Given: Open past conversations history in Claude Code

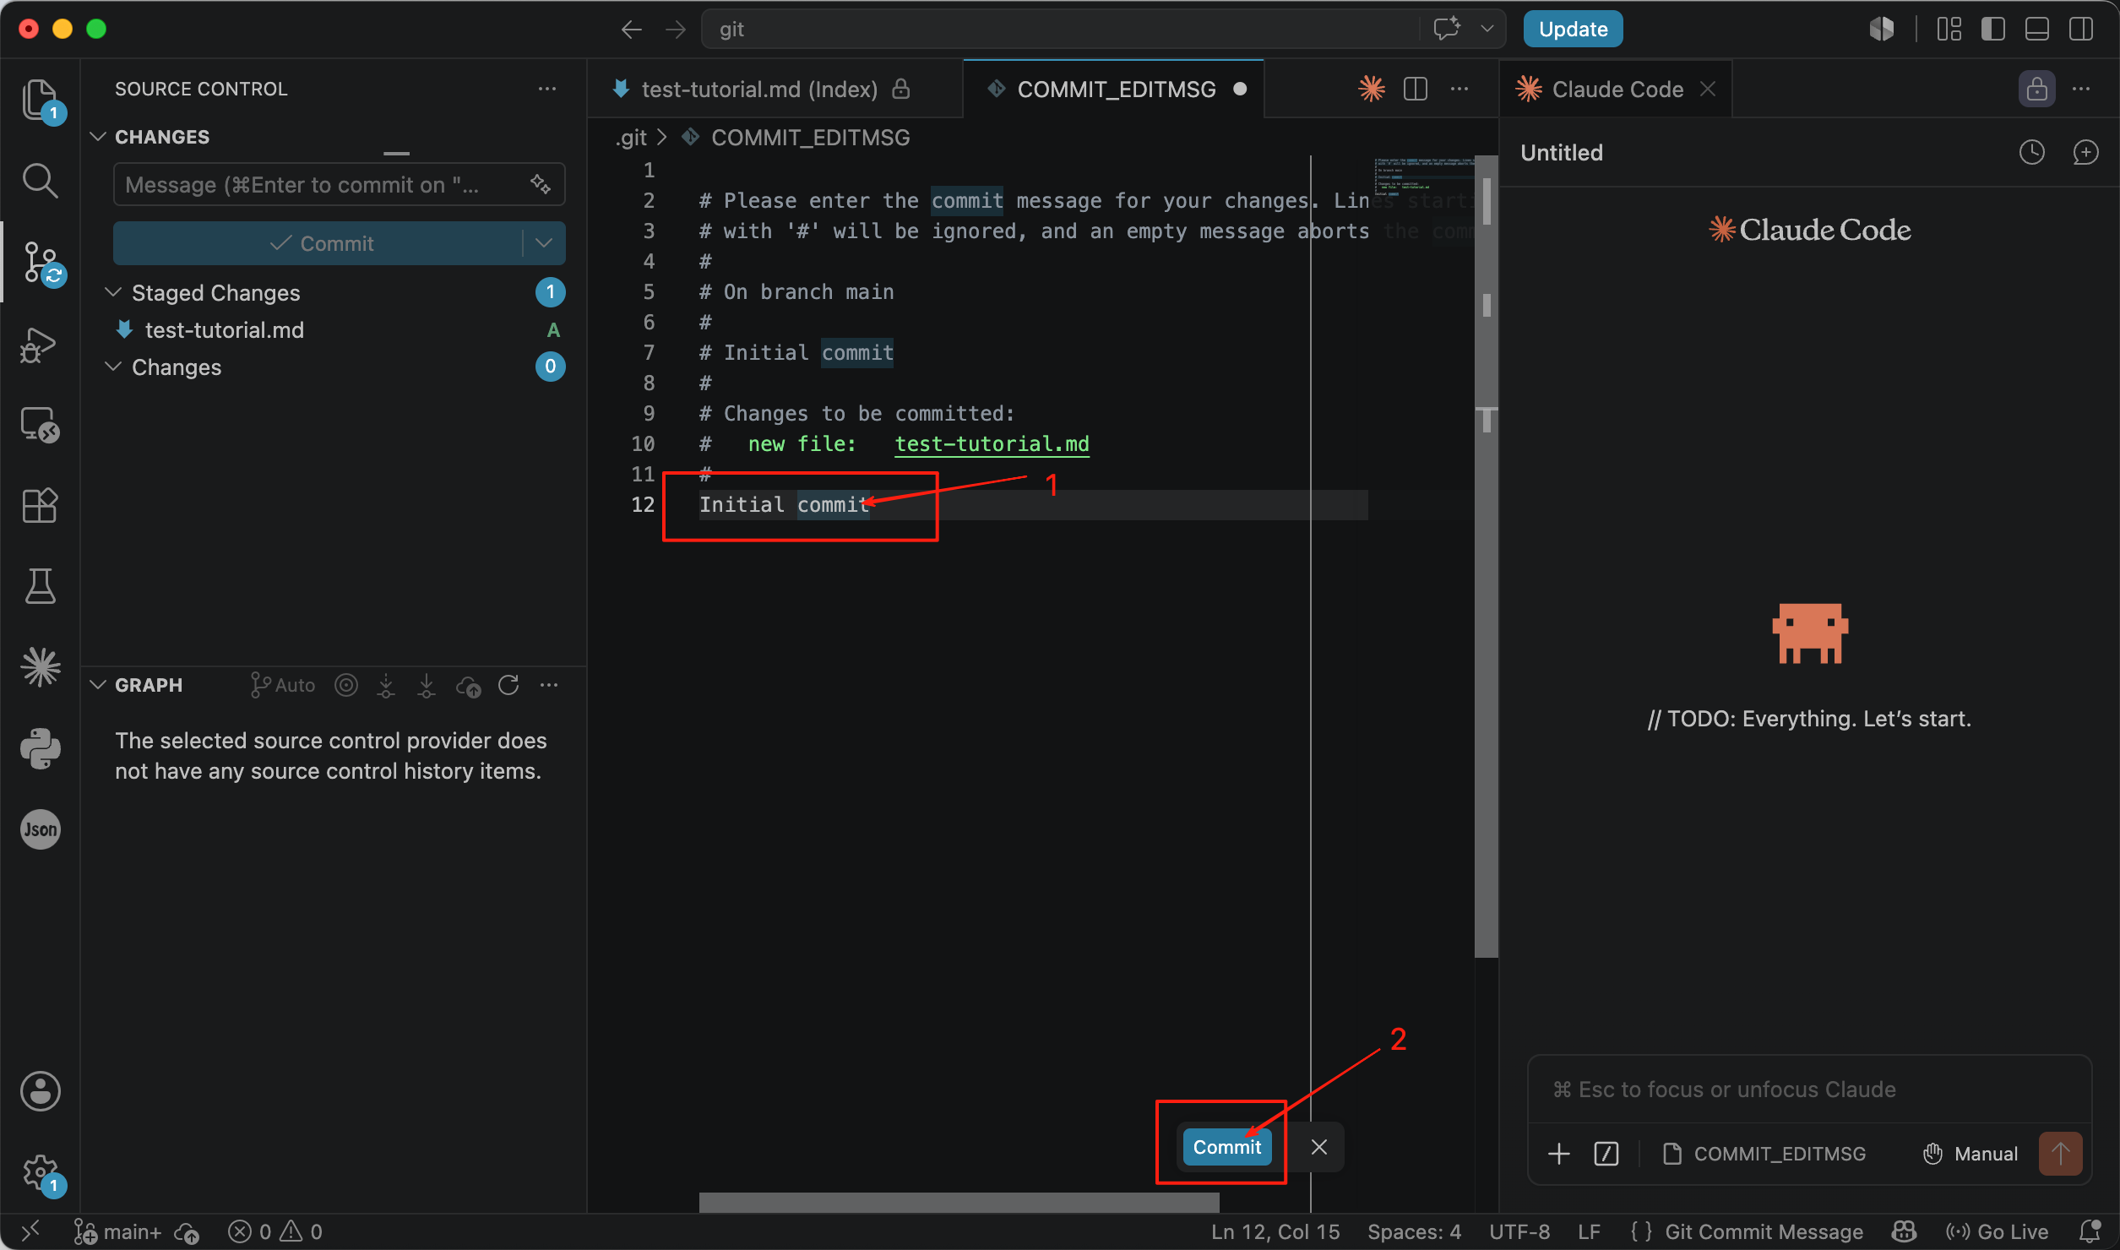Looking at the screenshot, I should tap(2032, 152).
